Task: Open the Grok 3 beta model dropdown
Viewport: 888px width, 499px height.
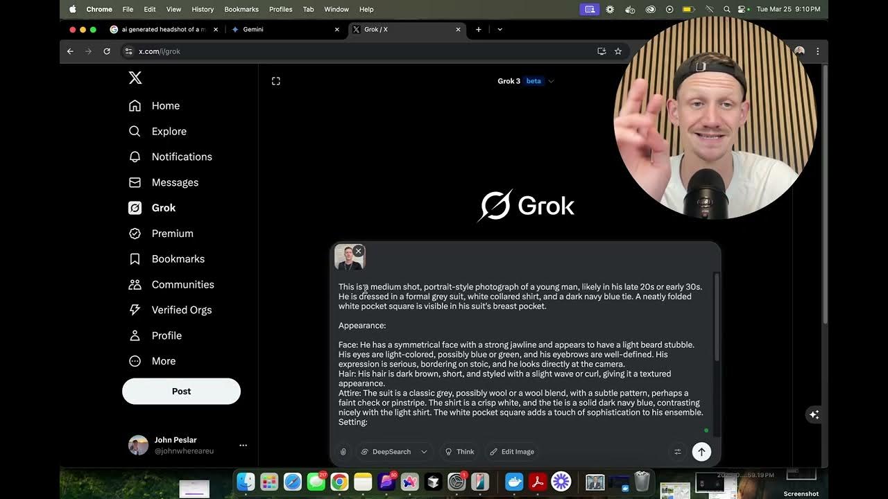Action: 526,81
